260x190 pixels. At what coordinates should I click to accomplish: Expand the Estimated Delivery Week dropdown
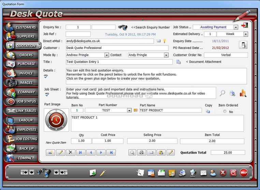pyautogui.click(x=246, y=34)
